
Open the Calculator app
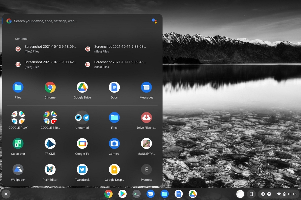(x=18, y=143)
